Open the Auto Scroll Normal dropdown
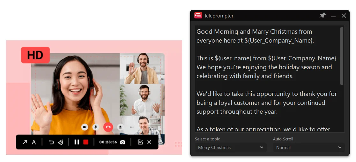 click(308, 147)
